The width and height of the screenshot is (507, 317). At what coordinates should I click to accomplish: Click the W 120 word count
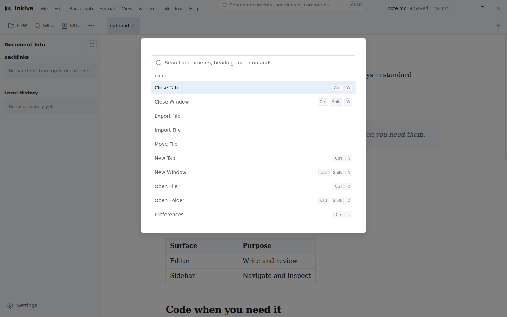coord(442,8)
